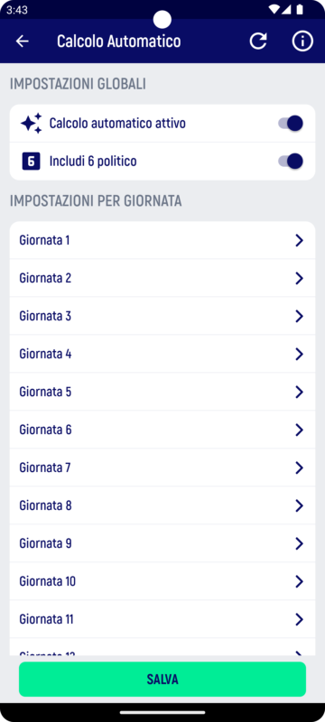Viewport: 325px width, 722px height.
Task: Tap the sparkle stars icon
Action: (31, 124)
